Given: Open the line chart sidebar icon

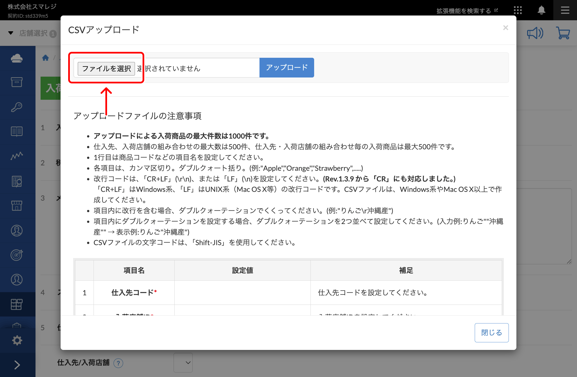Looking at the screenshot, I should (17, 156).
